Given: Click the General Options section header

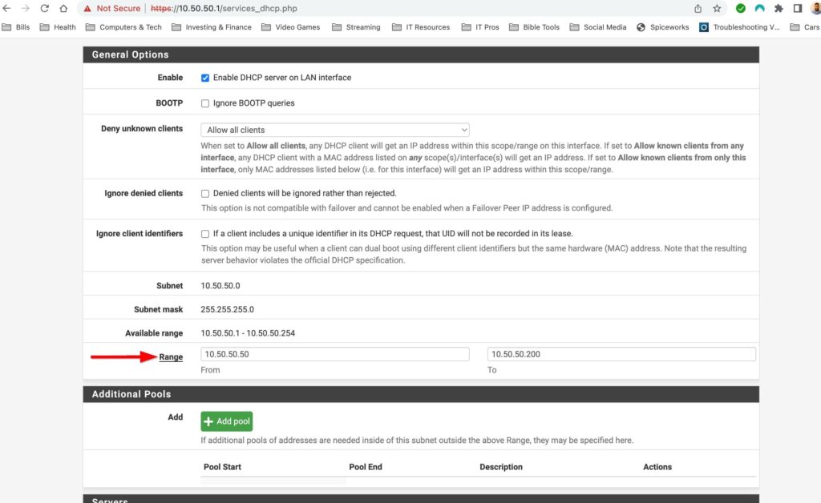Looking at the screenshot, I should click(x=421, y=54).
